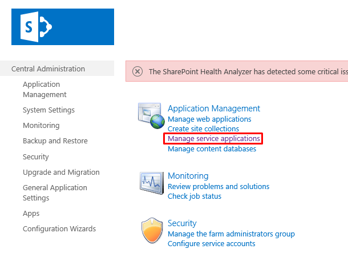The image size is (348, 253).
Task: Open Security in the left navigation
Action: click(x=36, y=157)
